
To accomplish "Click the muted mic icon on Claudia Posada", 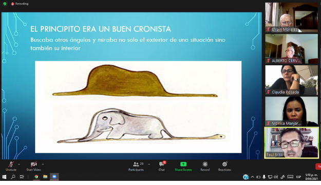I will point(268,92).
